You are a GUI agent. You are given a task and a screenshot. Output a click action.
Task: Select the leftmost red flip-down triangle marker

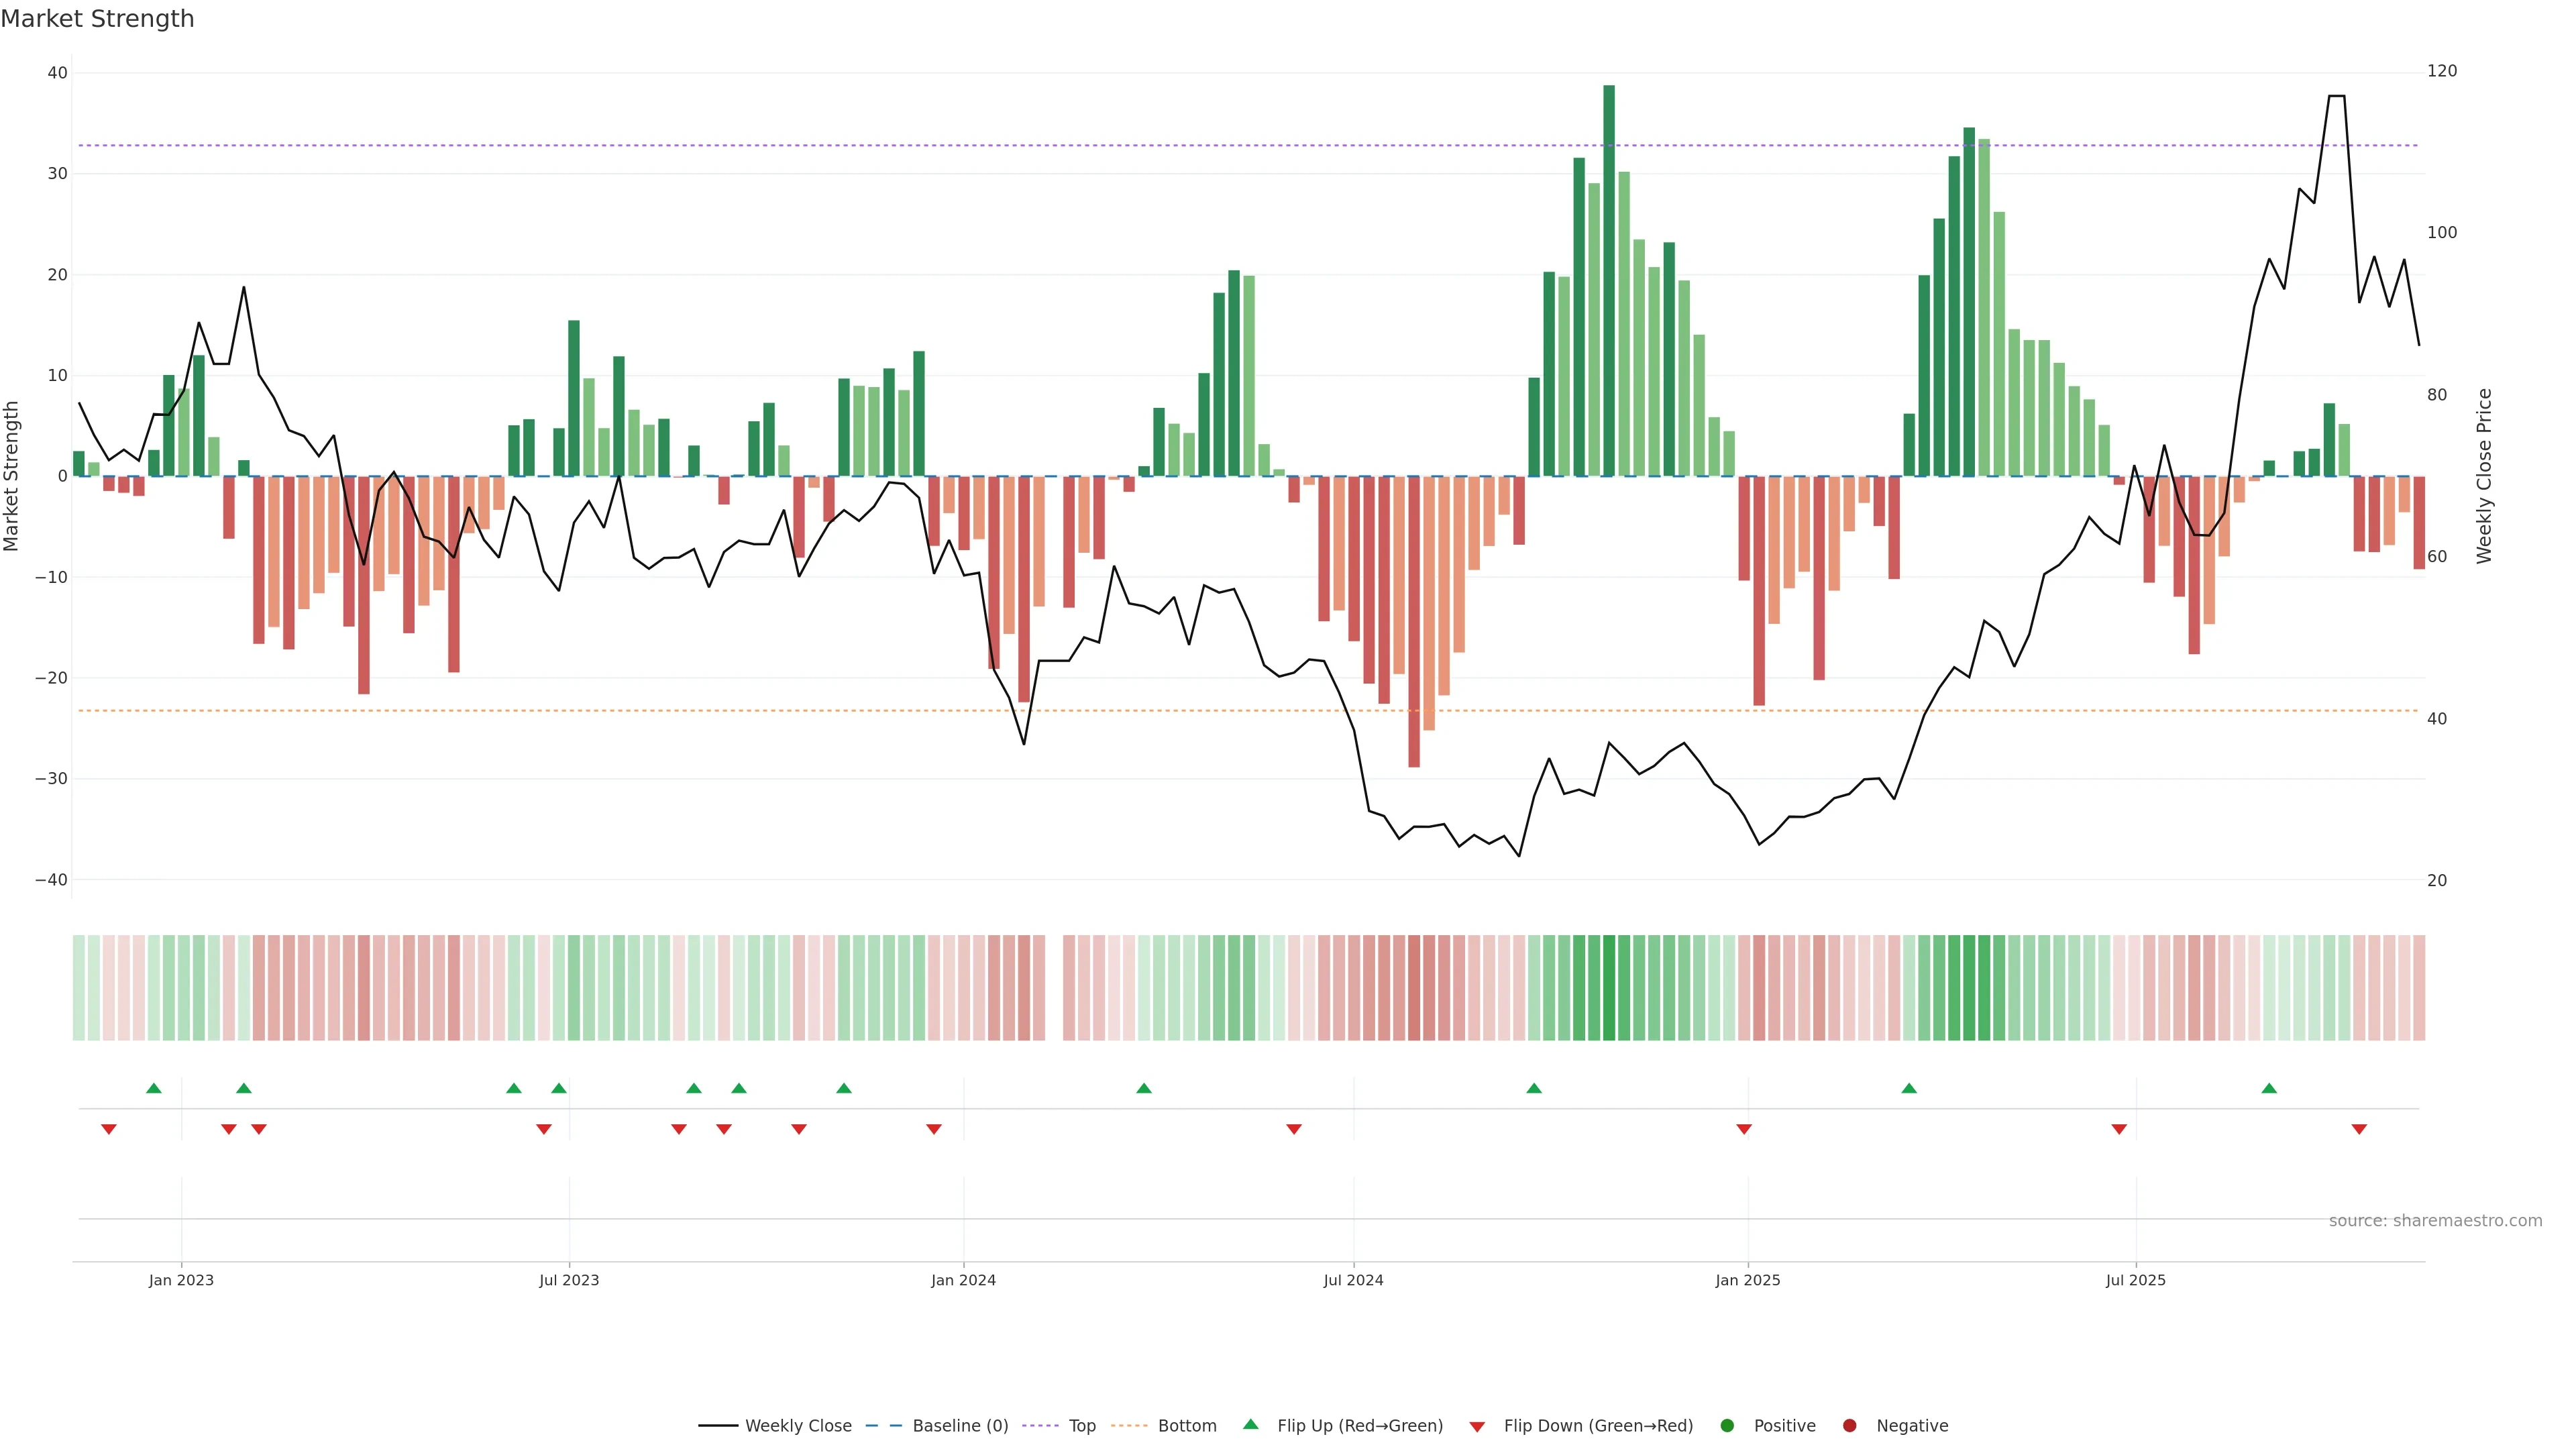109,1129
